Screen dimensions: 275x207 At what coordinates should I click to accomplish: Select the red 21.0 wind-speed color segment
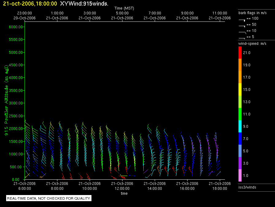click(240, 53)
